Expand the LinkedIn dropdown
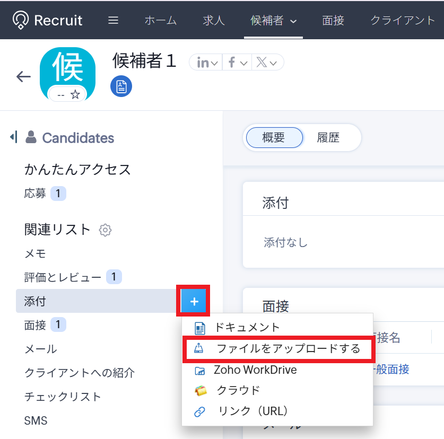 (x=207, y=63)
